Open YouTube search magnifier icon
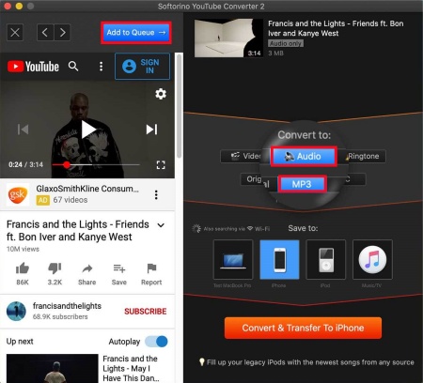The height and width of the screenshot is (383, 423). pyautogui.click(x=73, y=67)
